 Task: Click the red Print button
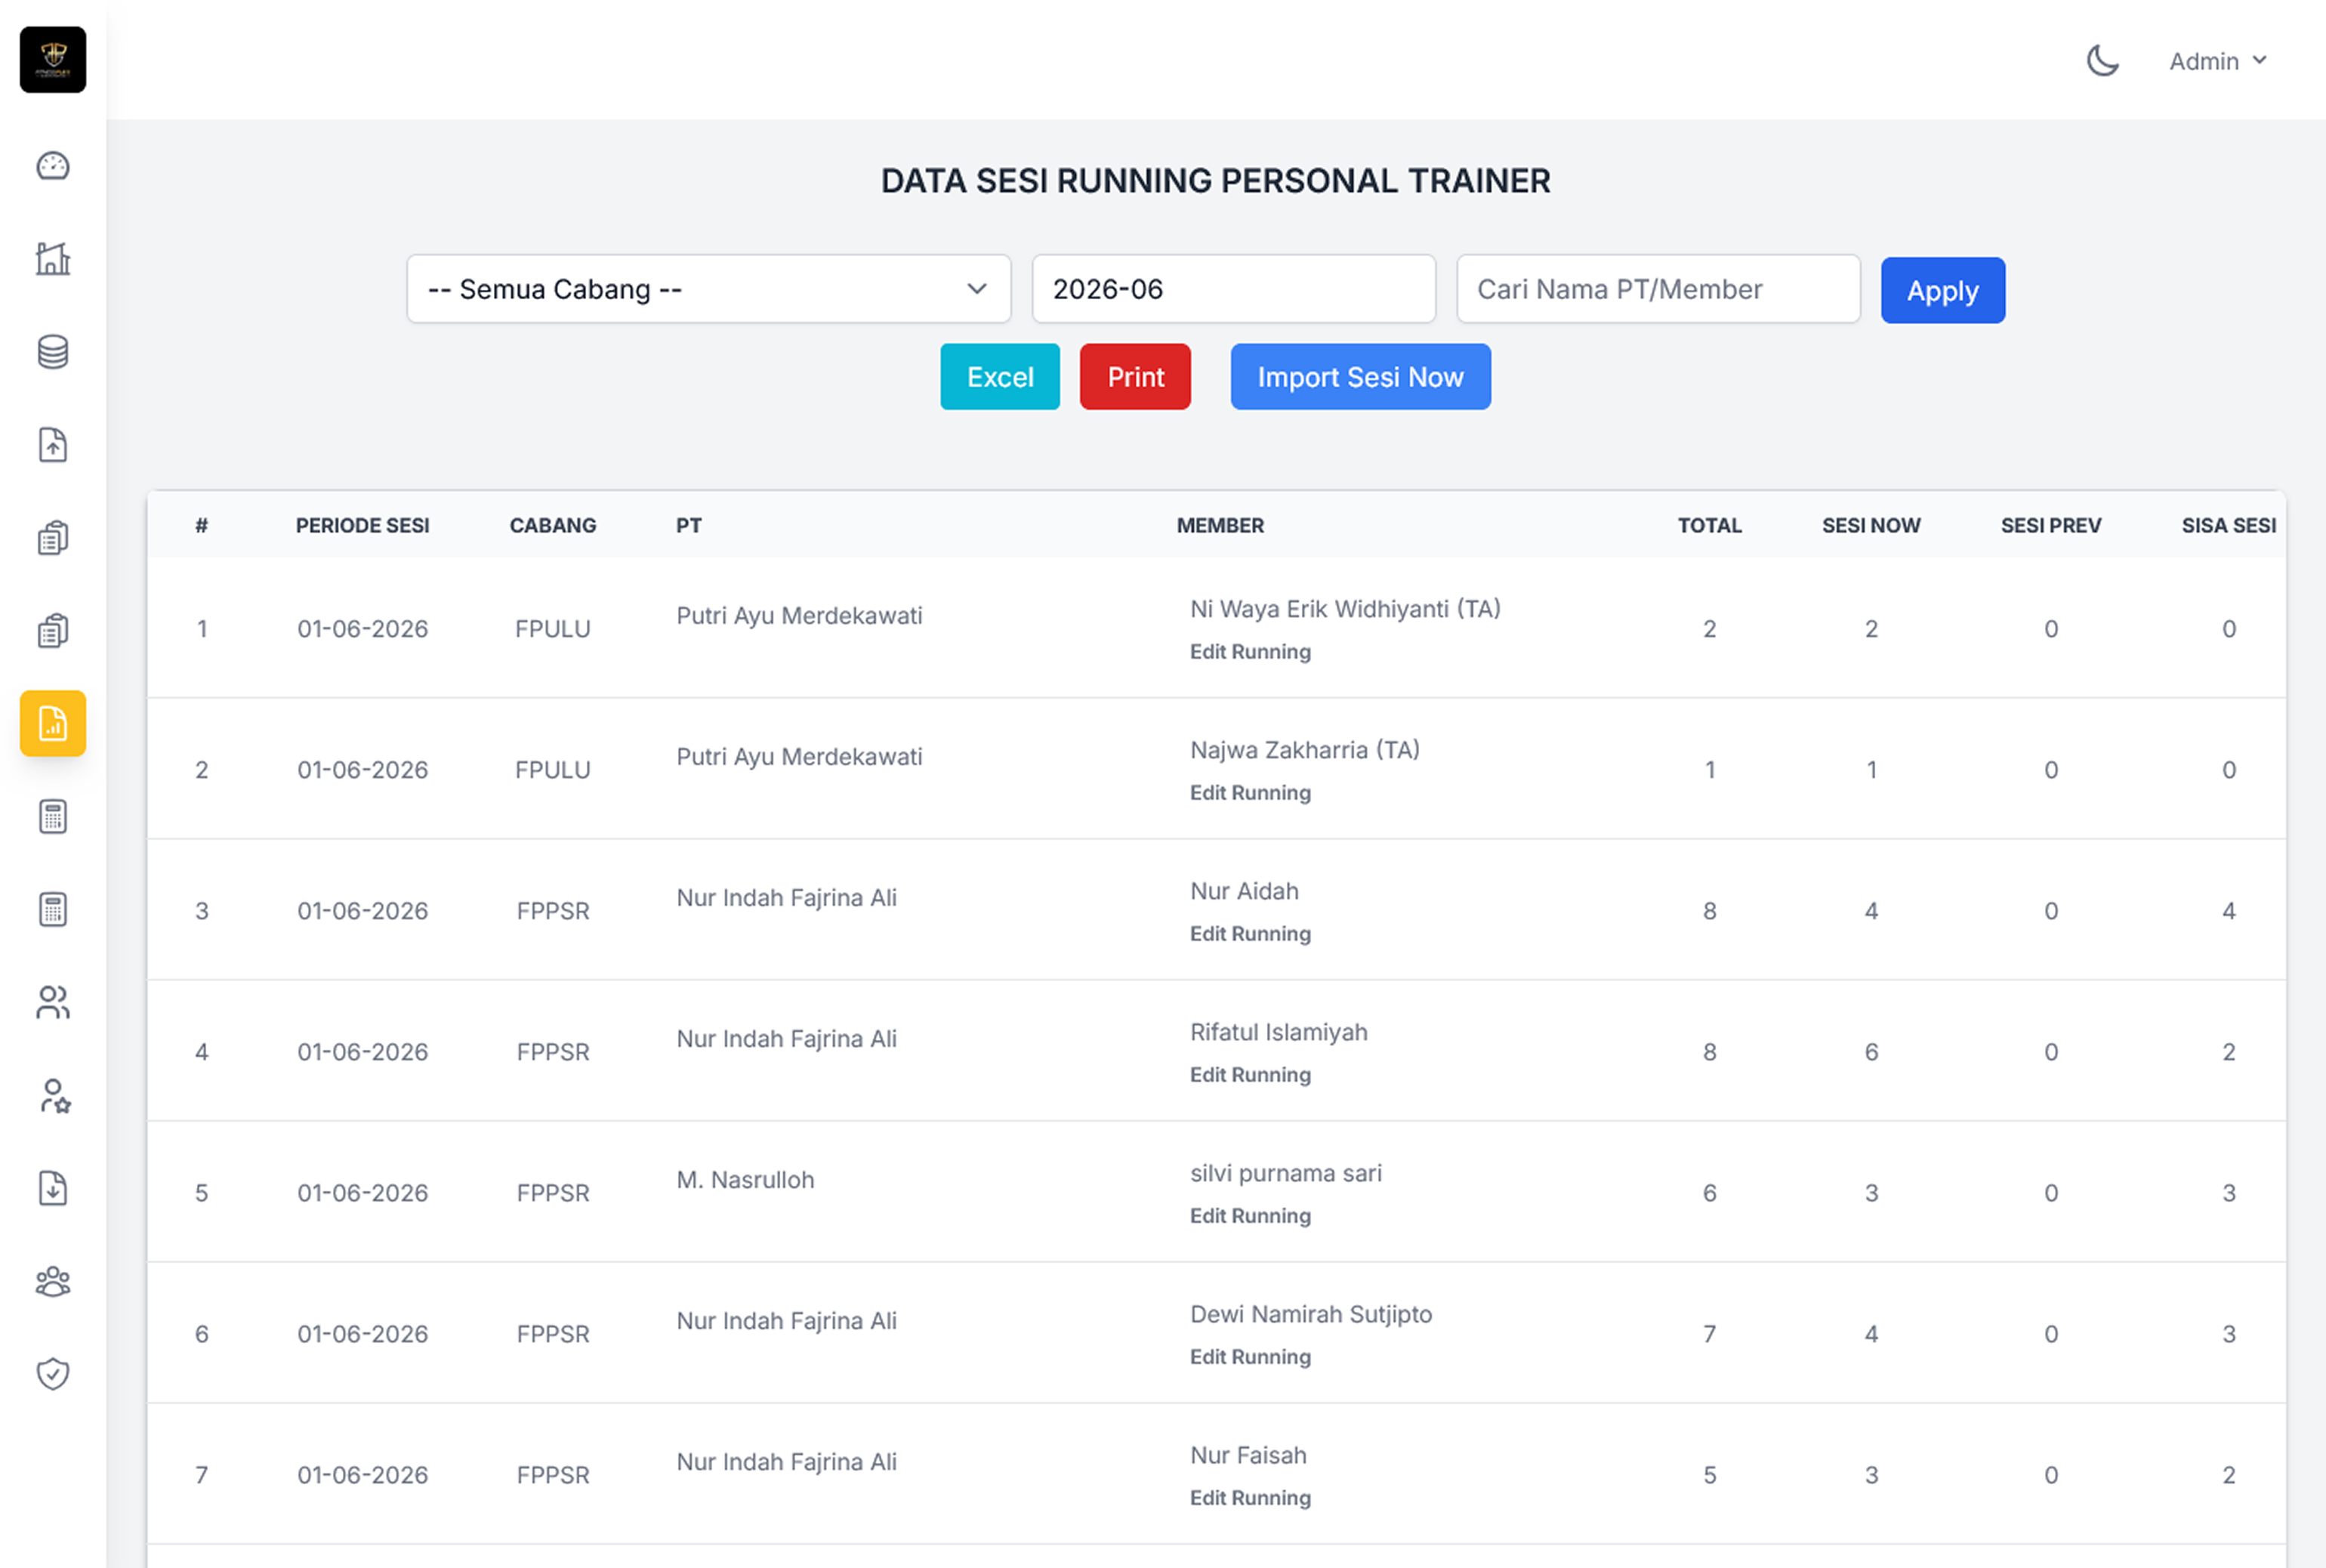point(1136,377)
